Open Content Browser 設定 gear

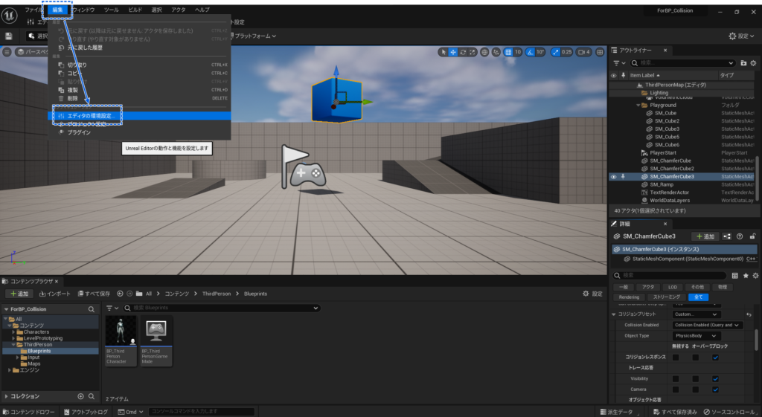click(593, 294)
